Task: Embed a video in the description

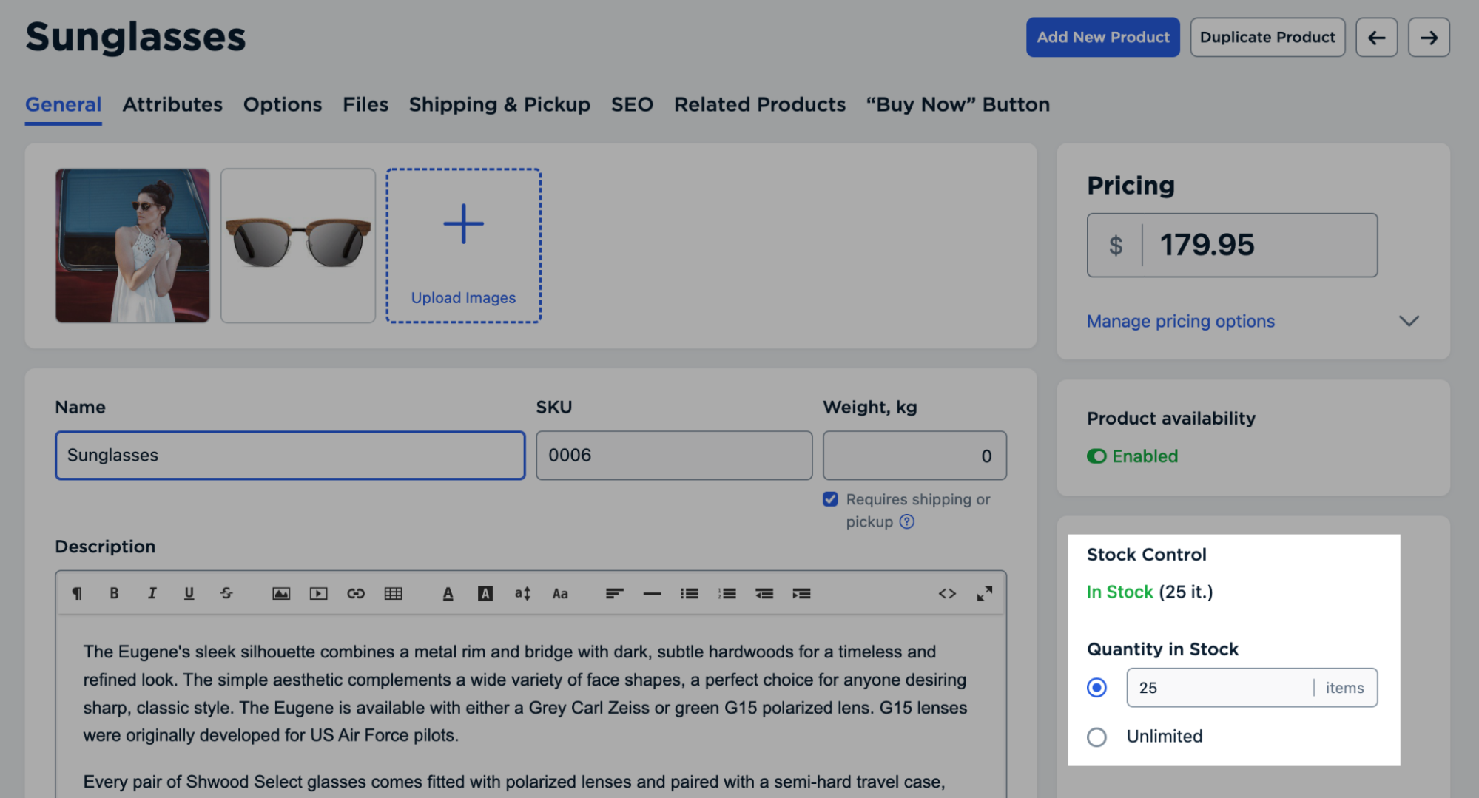Action: pos(319,593)
